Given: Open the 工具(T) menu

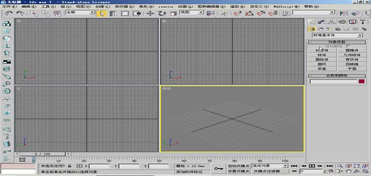Looking at the screenshot, I should pos(49,7).
